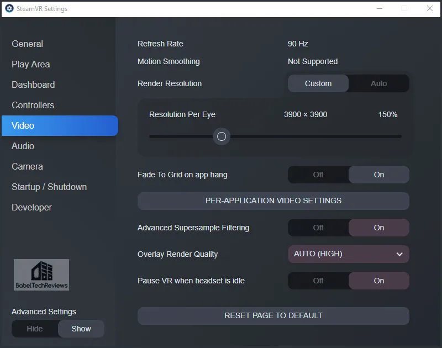Click the 150% resolution percentage
Screen dimensions: 442x348
(x=388, y=114)
